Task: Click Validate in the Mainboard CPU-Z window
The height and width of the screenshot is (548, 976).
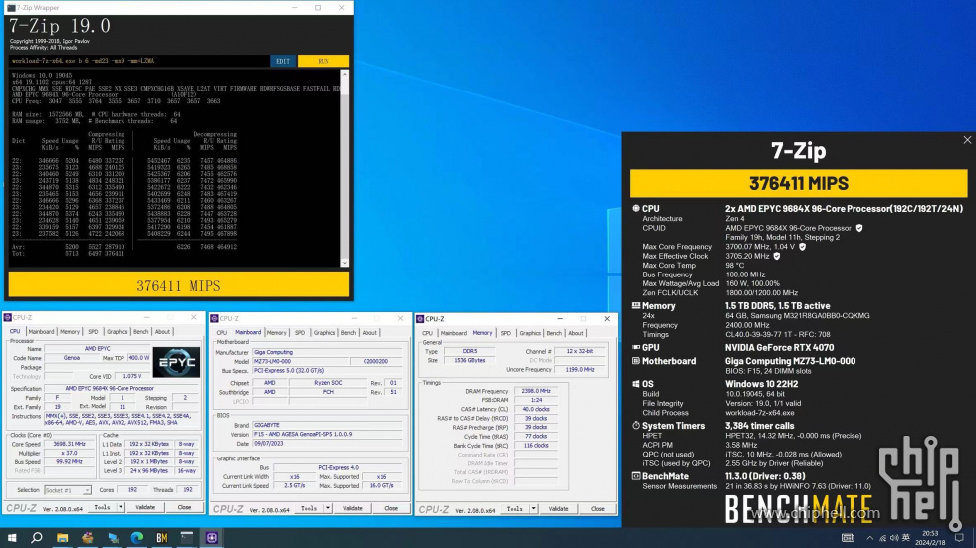Action: (353, 508)
